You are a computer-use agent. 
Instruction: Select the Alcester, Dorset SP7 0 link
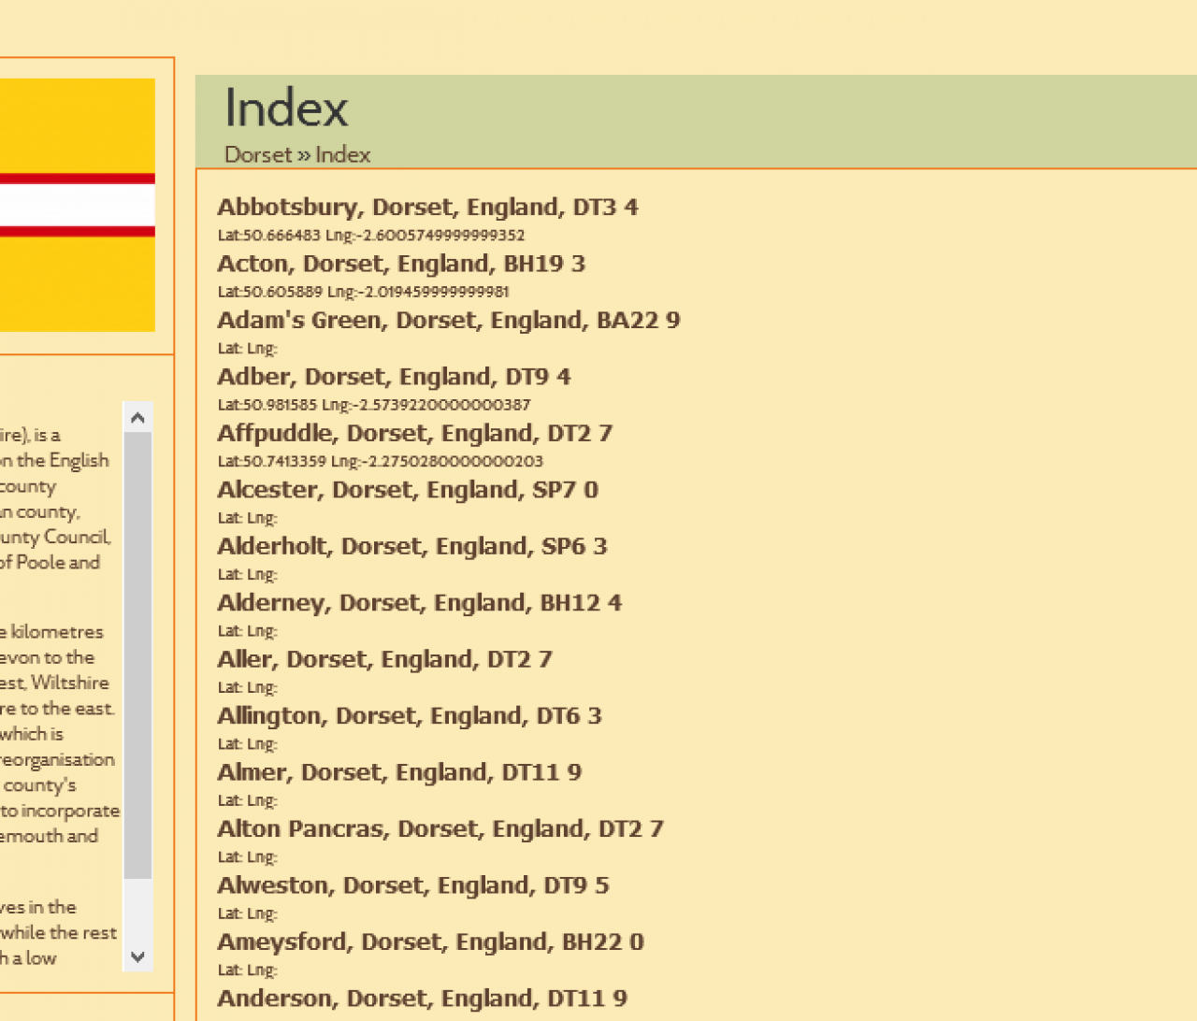(407, 490)
